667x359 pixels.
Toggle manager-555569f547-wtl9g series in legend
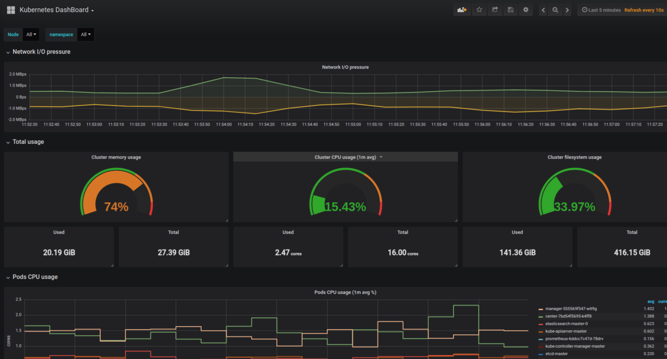coord(571,309)
